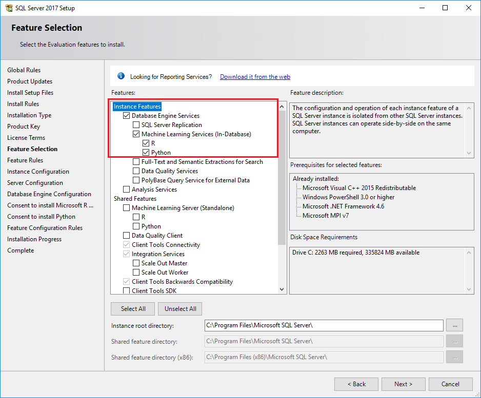Check Full-Text and Semantic Extractions for Search
The width and height of the screenshot is (481, 398).
136,162
